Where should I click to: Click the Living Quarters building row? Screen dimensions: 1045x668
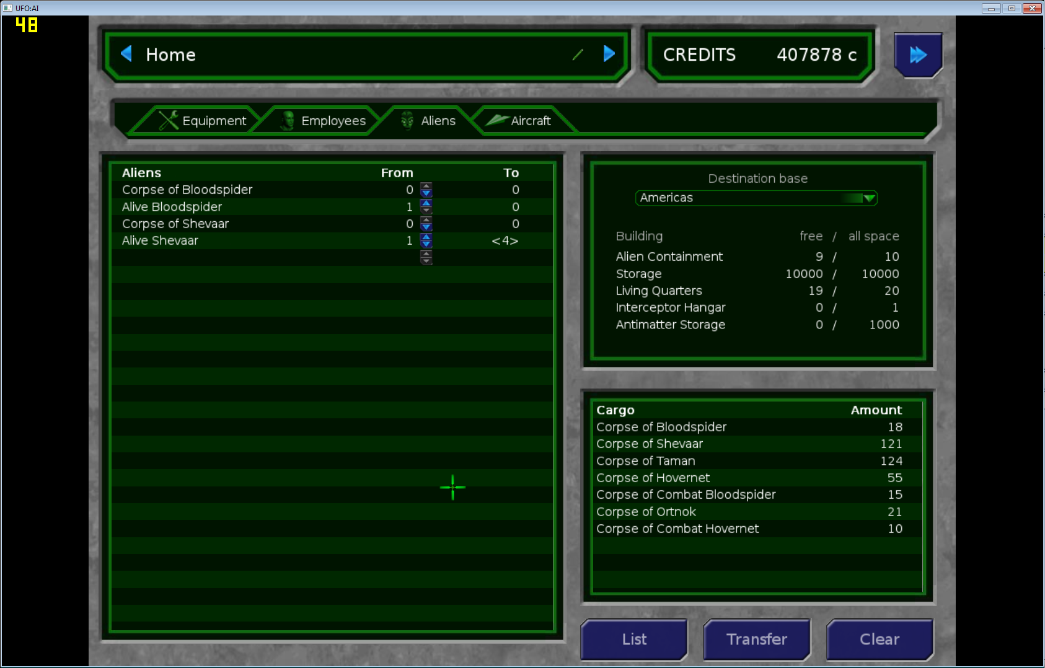[x=757, y=291]
